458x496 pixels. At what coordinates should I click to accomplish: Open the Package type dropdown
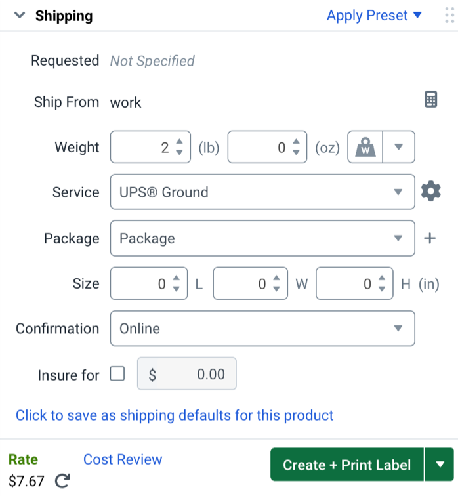tap(262, 238)
